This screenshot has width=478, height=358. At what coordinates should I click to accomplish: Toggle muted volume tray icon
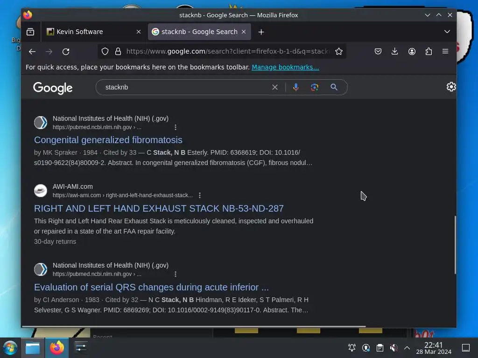[394, 348]
